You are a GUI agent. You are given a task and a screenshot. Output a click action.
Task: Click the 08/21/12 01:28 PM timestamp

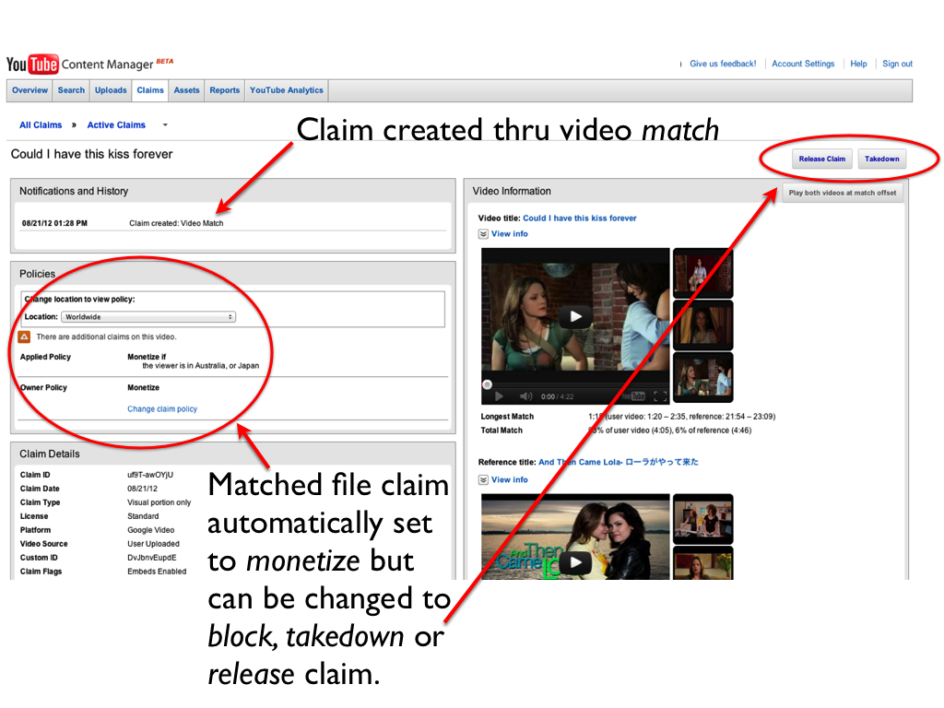pyautogui.click(x=54, y=223)
